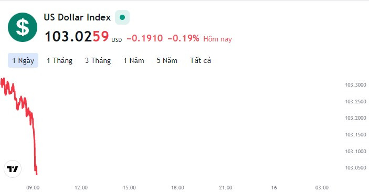Click the green dollar sign logo
This screenshot has height=192, width=369.
(23, 27)
